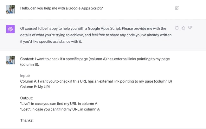Click the 'Column B: My URL' line
This screenshot has width=206, height=129.
tap(35, 87)
